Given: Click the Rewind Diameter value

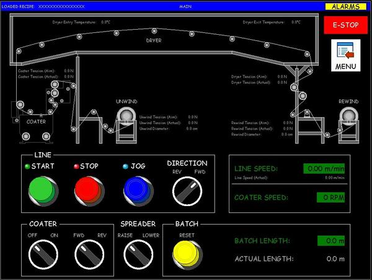Looking at the screenshot, I should [287, 134].
